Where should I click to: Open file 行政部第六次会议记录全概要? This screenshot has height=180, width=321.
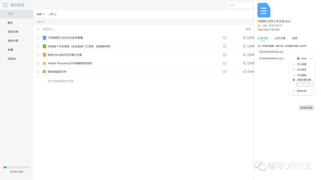[65, 38]
